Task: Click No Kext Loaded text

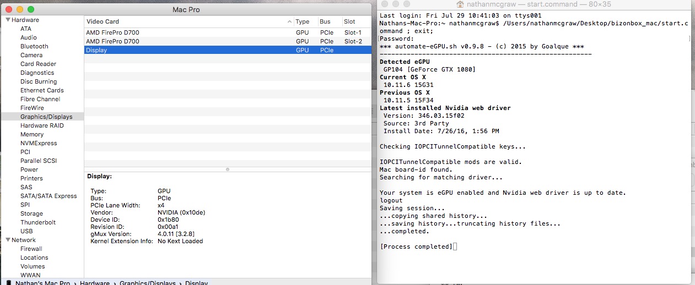Action: point(180,241)
